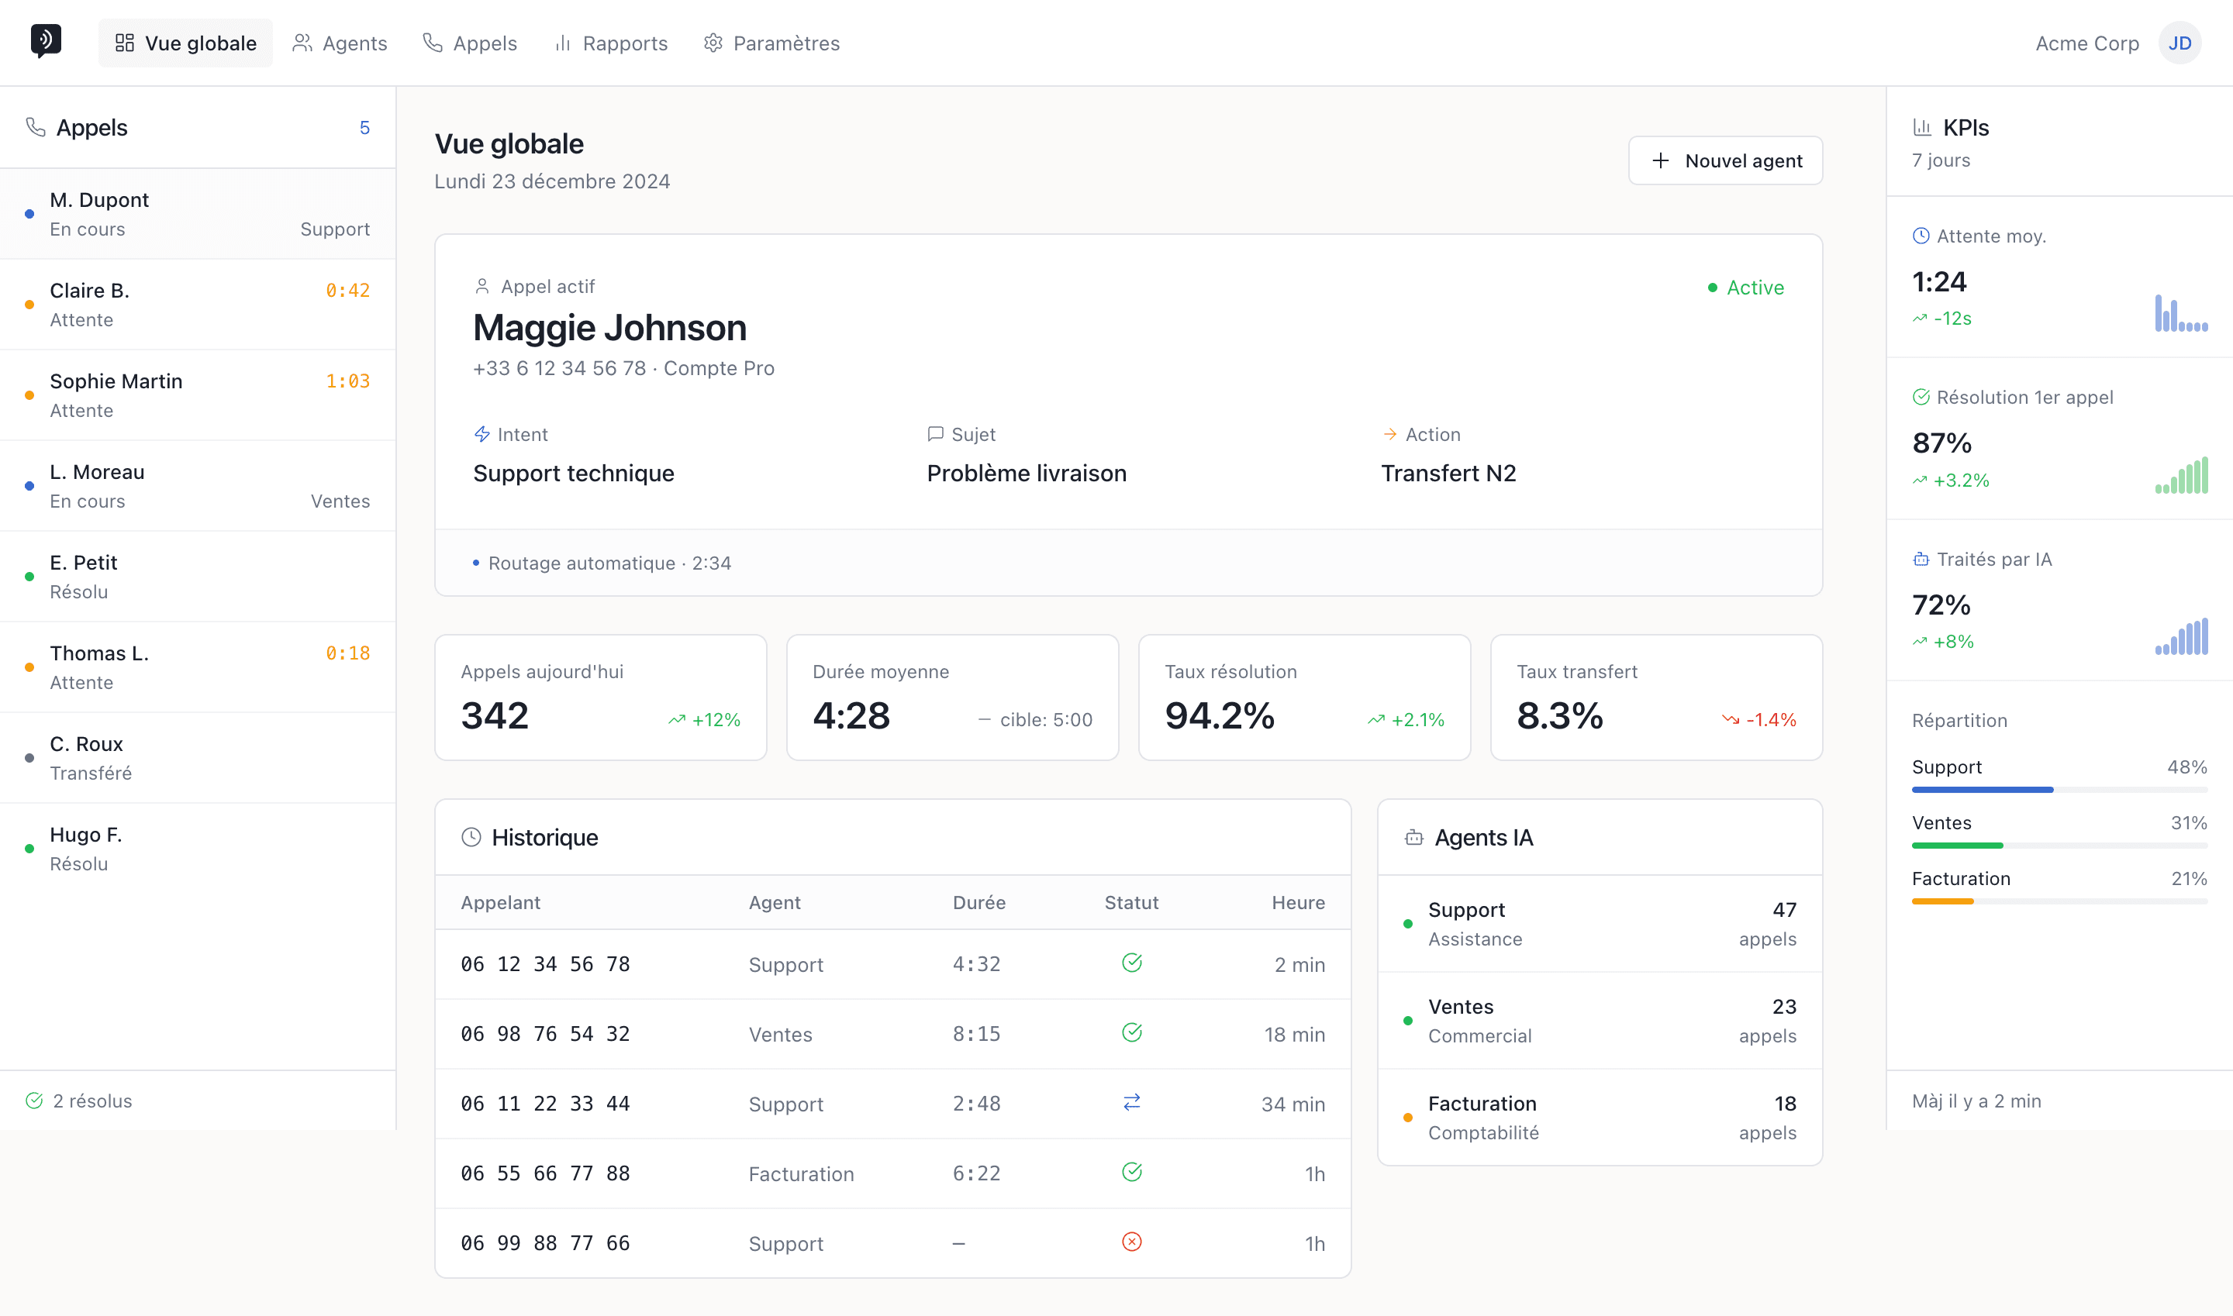Click the Nouvel agent button
The height and width of the screenshot is (1316, 2233).
[x=1724, y=160]
